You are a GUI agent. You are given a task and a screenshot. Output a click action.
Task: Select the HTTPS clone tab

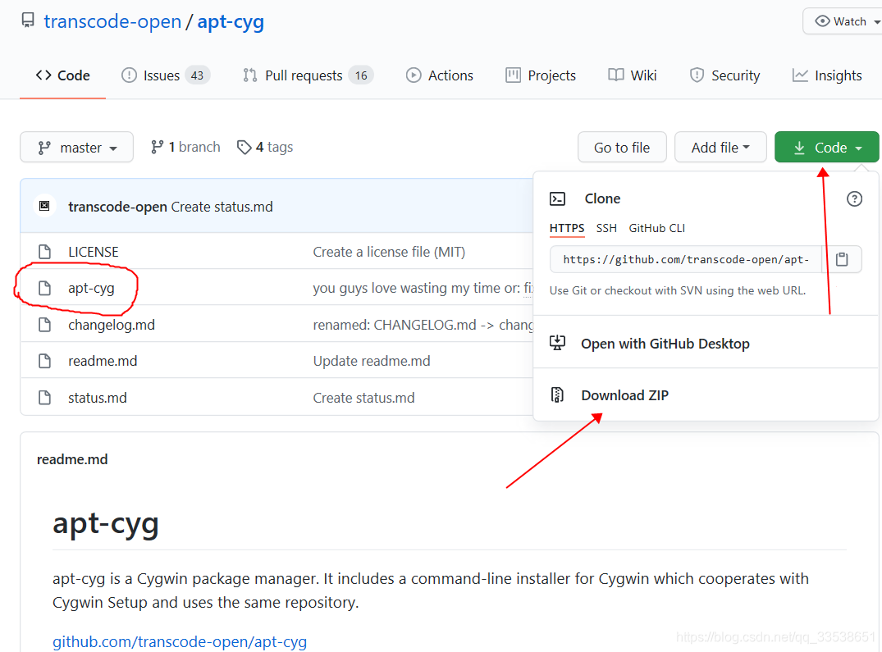pos(566,228)
